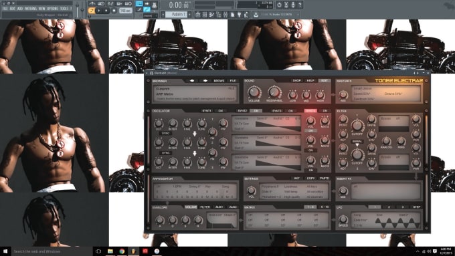
Task: Switch envelope to AUX1 tab
Action: (x=219, y=207)
